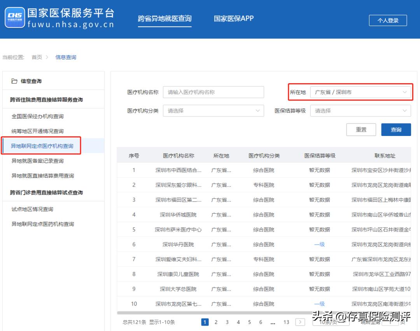Open 异地就医备案记录查询 in the sidebar
420x331 pixels.
point(37,161)
